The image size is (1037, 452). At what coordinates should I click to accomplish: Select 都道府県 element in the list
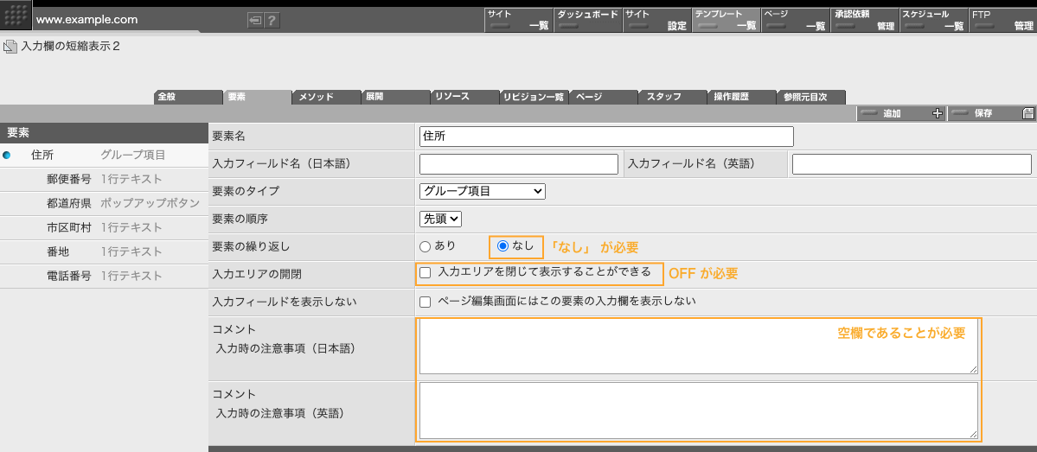pos(69,203)
